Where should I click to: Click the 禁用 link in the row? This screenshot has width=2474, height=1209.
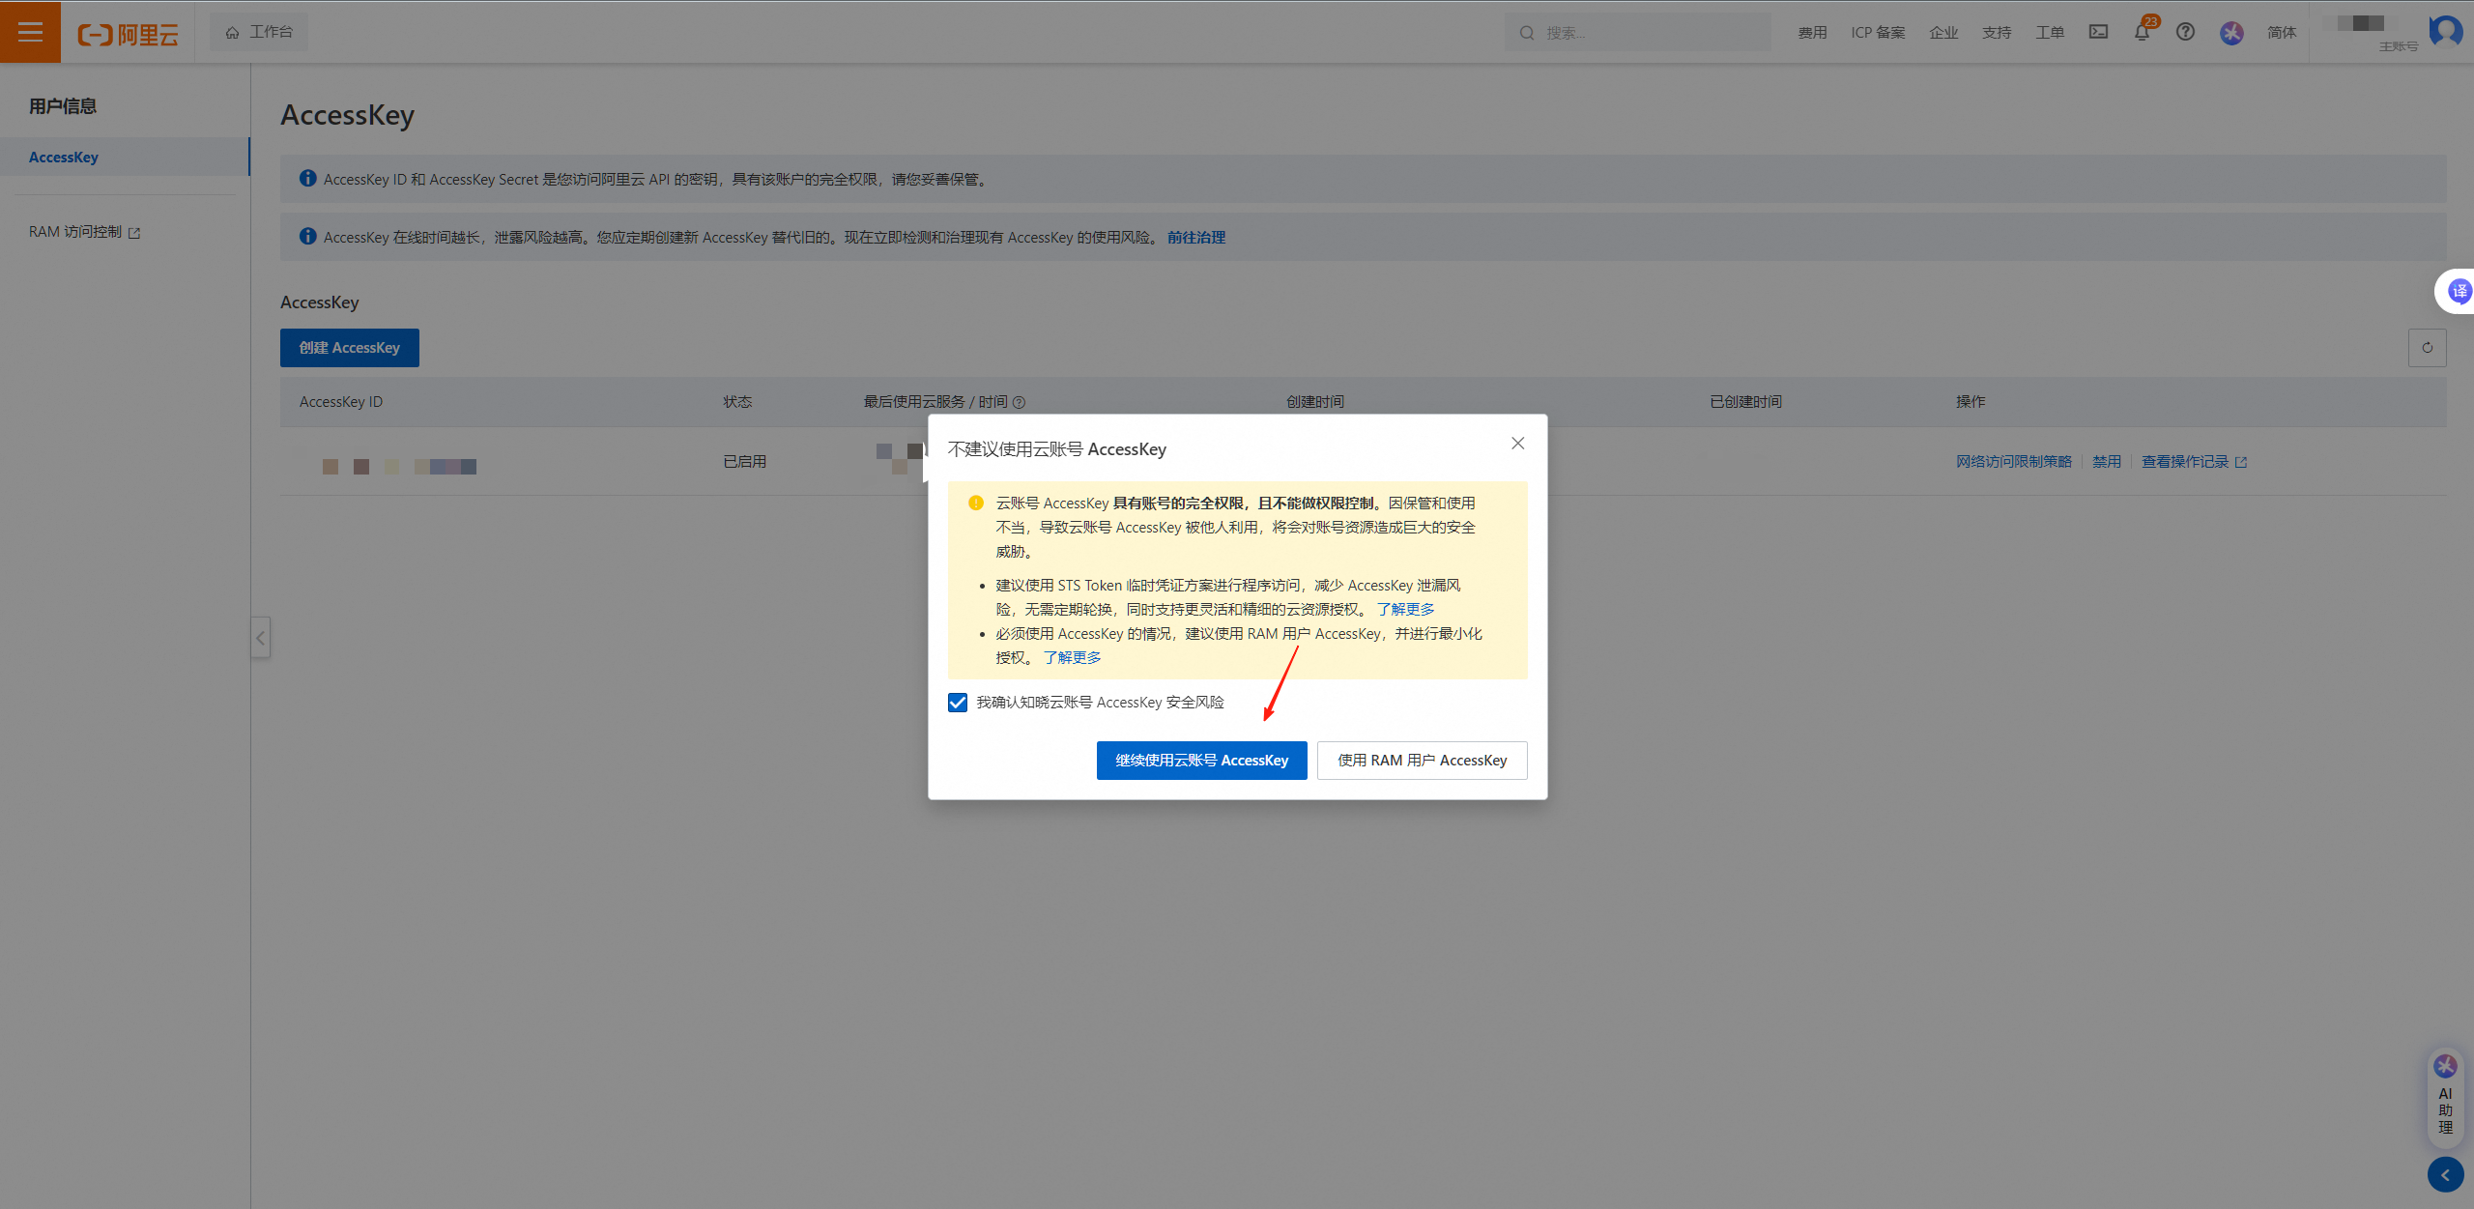(x=2107, y=462)
